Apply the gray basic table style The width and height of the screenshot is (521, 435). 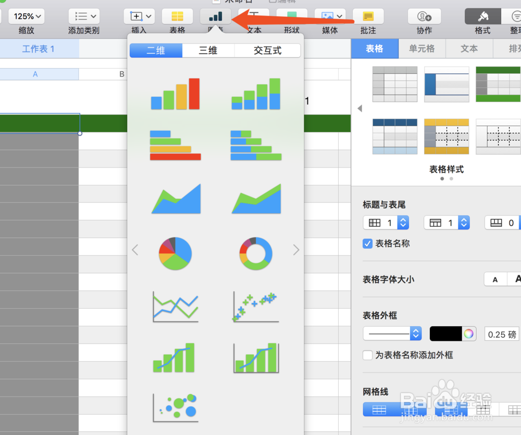tap(395, 84)
